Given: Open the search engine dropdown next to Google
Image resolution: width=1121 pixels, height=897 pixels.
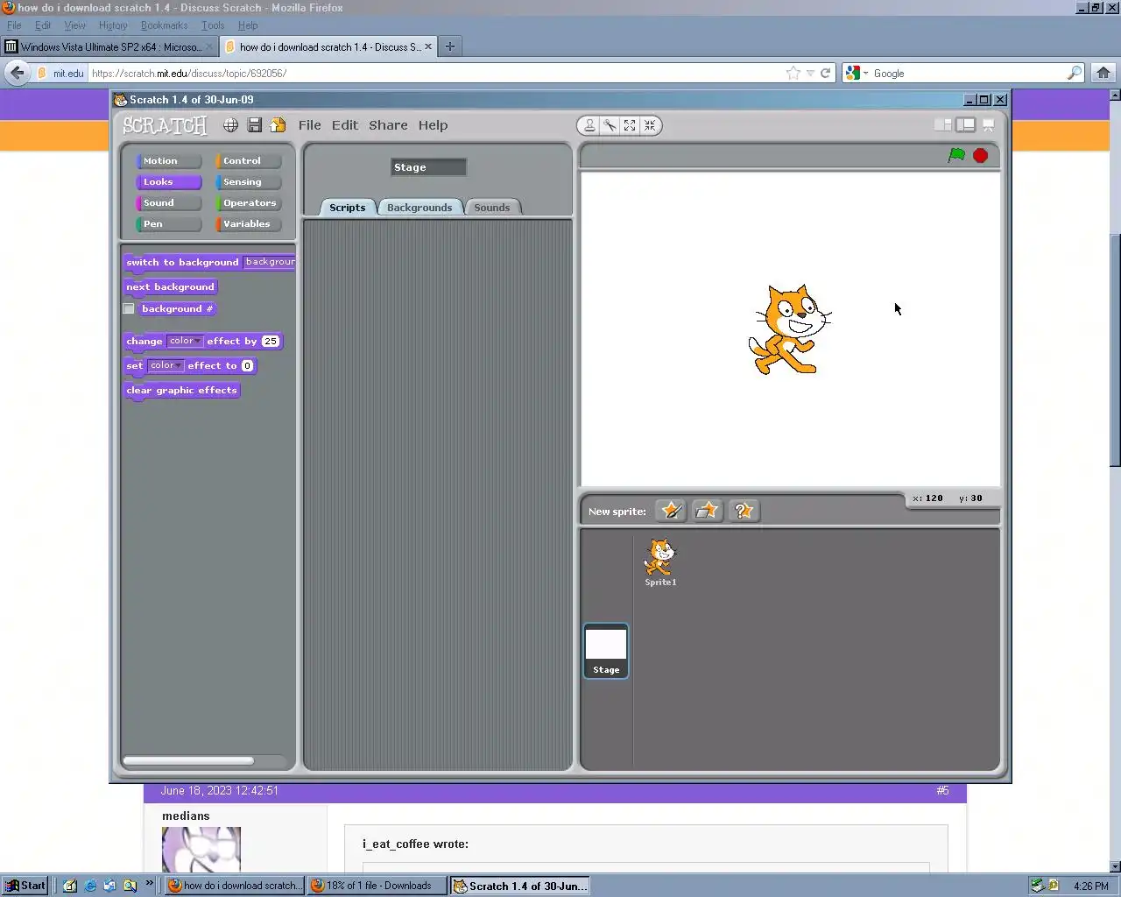Looking at the screenshot, I should click(x=856, y=74).
